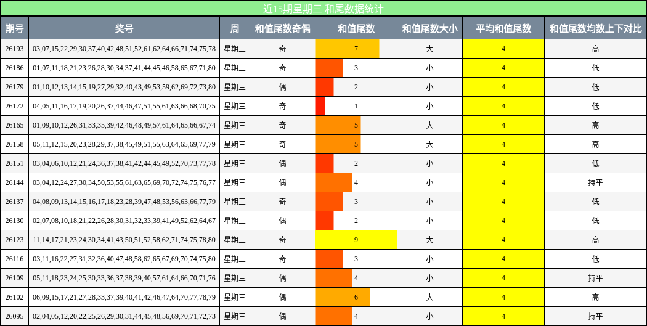The image size is (647, 326).
Task: Click 持平 in row 26095
Action: pos(595,316)
